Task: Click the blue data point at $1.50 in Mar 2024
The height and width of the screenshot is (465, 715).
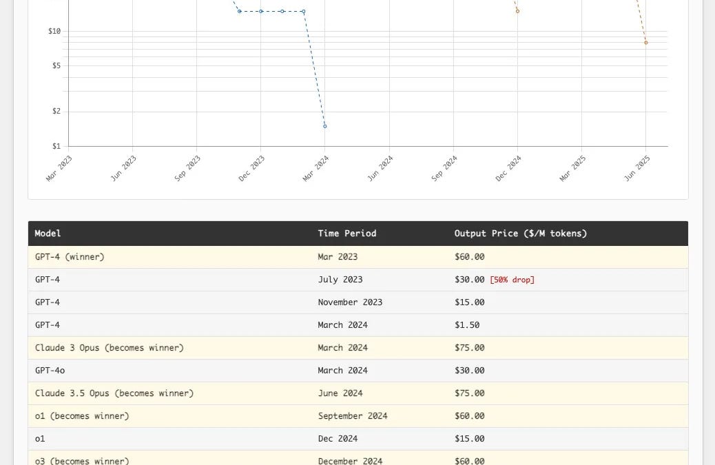Action: (x=324, y=126)
